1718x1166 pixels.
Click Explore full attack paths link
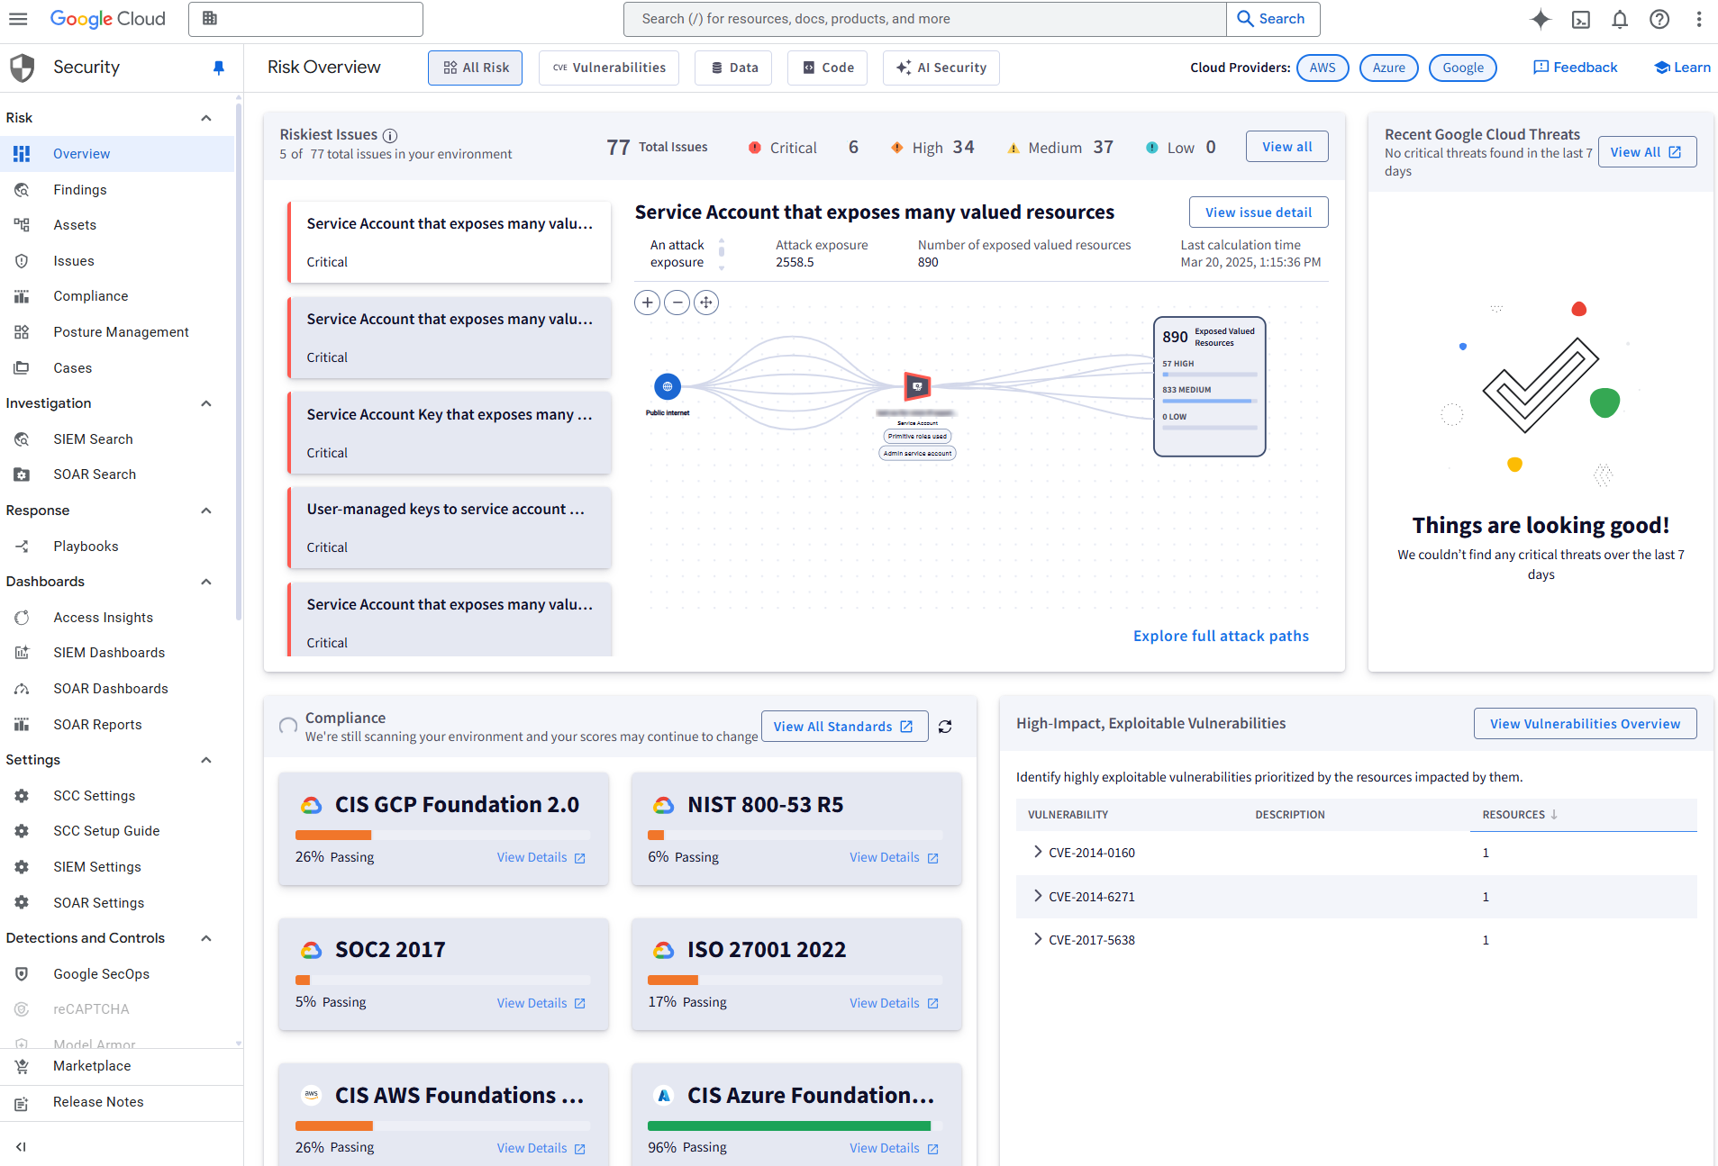(1221, 636)
